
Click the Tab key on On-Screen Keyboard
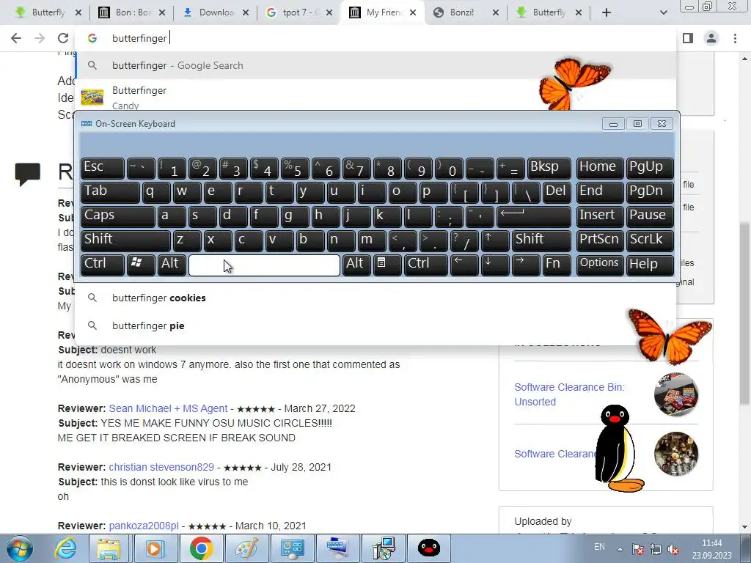point(110,192)
